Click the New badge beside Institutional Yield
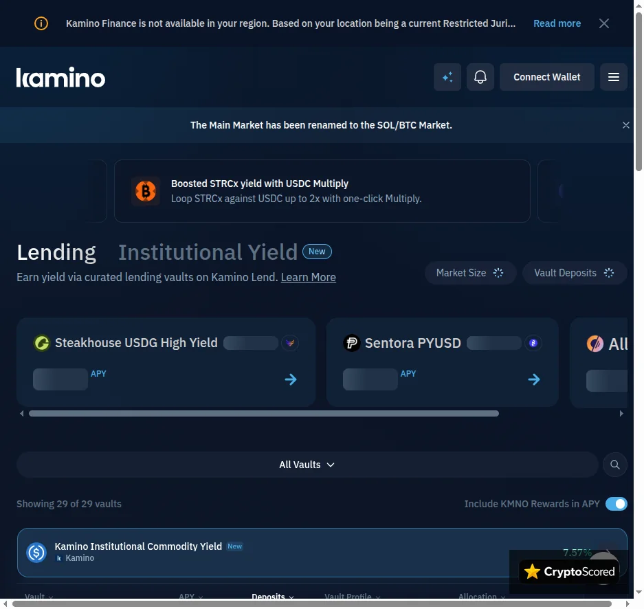Viewport: 644px width, 609px height. point(317,252)
